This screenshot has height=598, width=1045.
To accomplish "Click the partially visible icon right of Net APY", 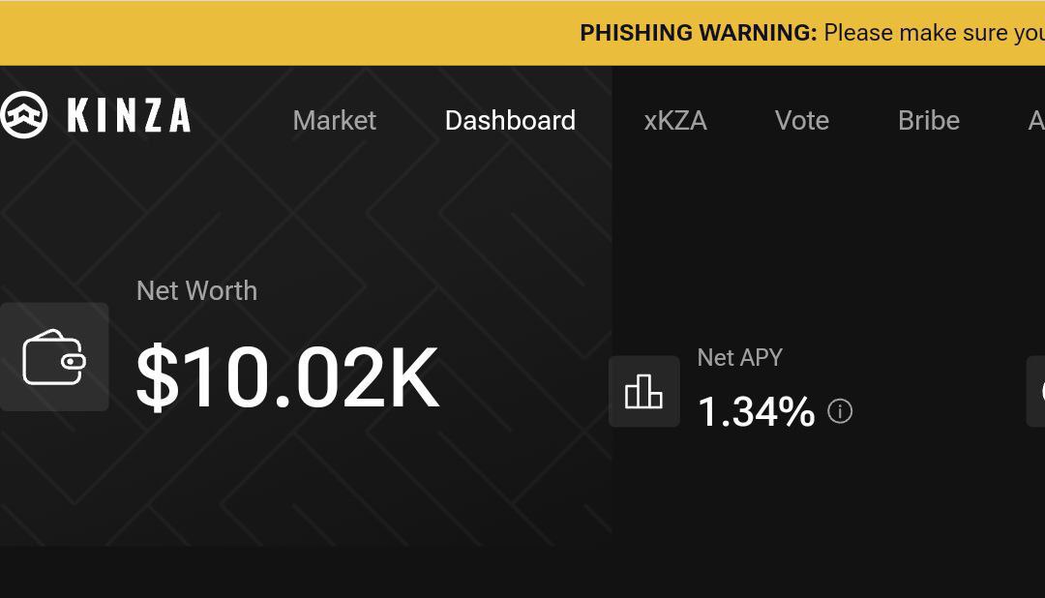I will (1037, 391).
